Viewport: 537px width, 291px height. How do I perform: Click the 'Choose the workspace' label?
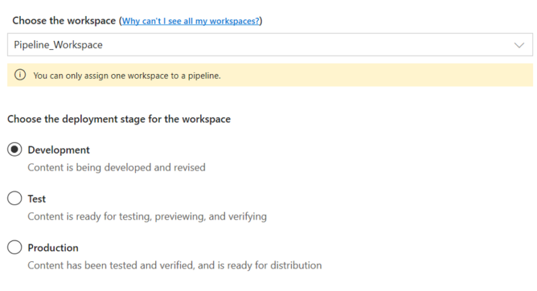64,21
